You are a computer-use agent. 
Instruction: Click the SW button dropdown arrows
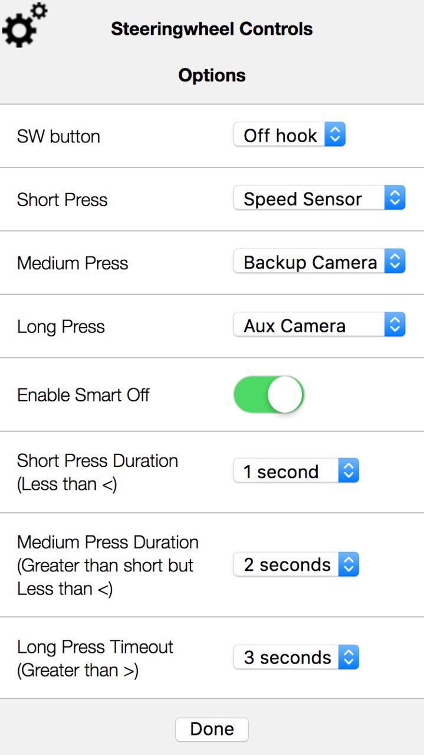click(334, 135)
